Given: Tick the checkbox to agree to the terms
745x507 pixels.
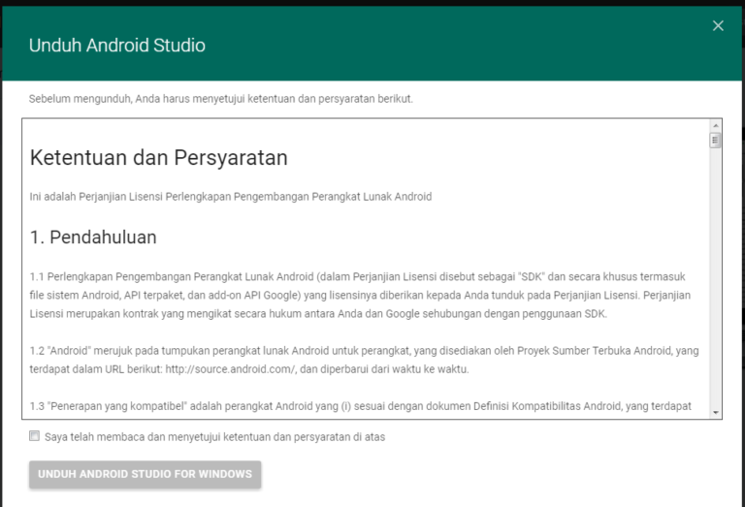Looking at the screenshot, I should (35, 436).
